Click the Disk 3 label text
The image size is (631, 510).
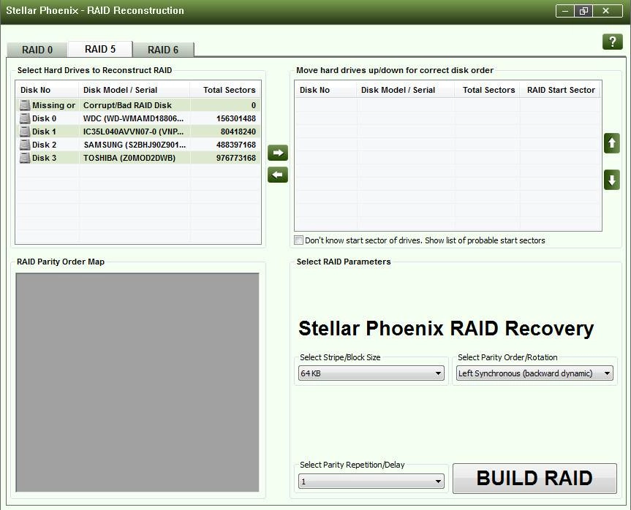pyautogui.click(x=45, y=158)
